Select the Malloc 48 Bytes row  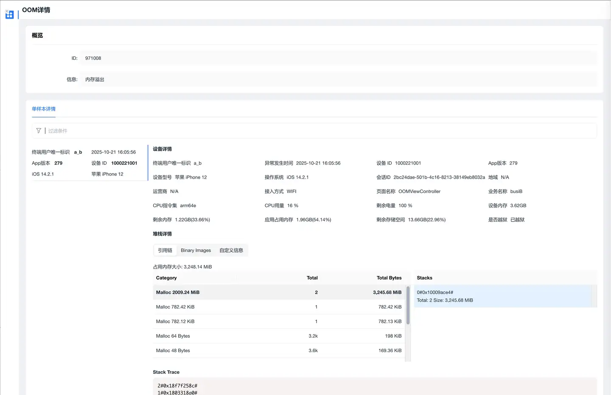click(x=278, y=350)
